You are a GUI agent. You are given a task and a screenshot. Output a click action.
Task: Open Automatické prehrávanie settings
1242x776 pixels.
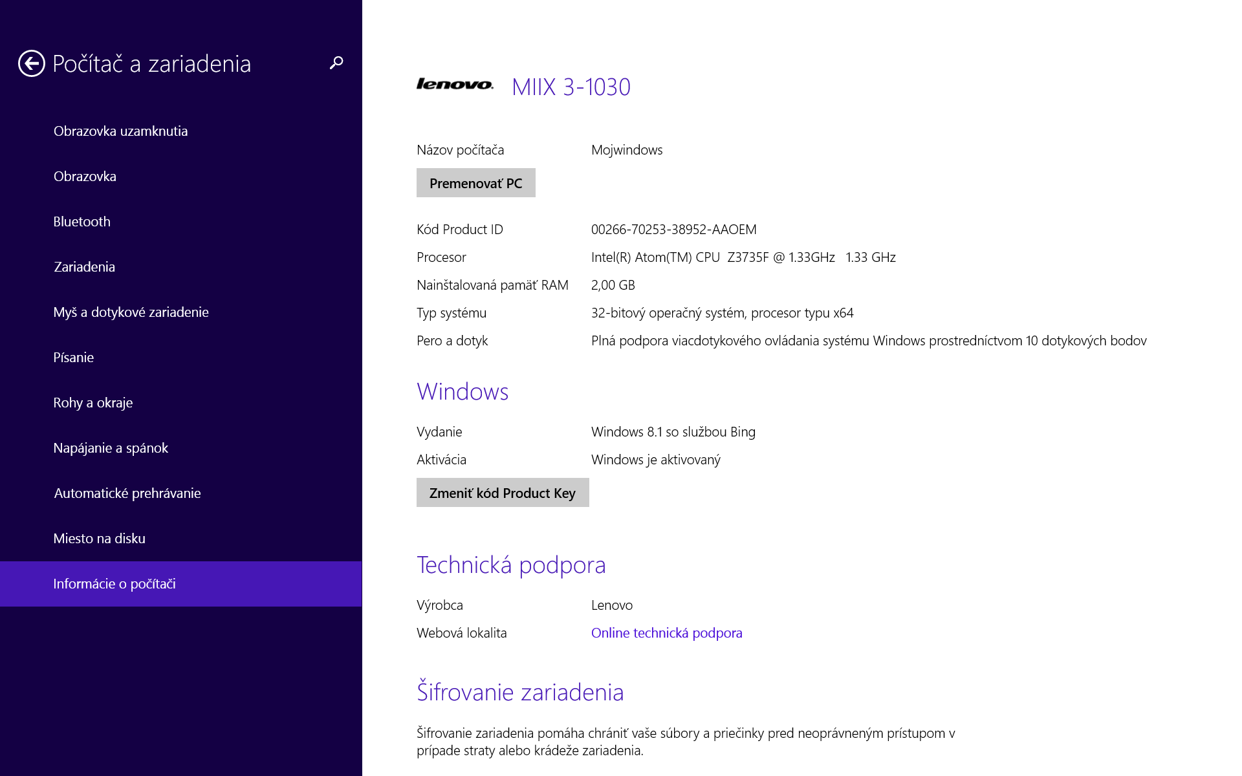coord(181,493)
